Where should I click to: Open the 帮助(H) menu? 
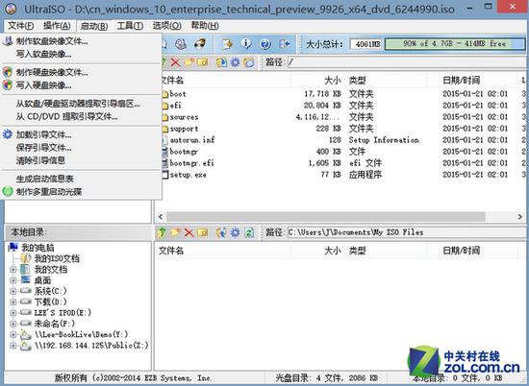tap(205, 26)
